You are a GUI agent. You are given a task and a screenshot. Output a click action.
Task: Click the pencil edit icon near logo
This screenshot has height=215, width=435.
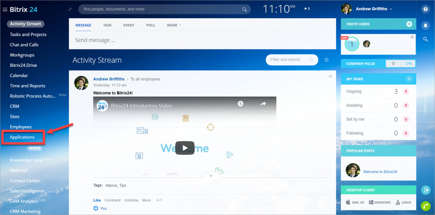(70, 9)
